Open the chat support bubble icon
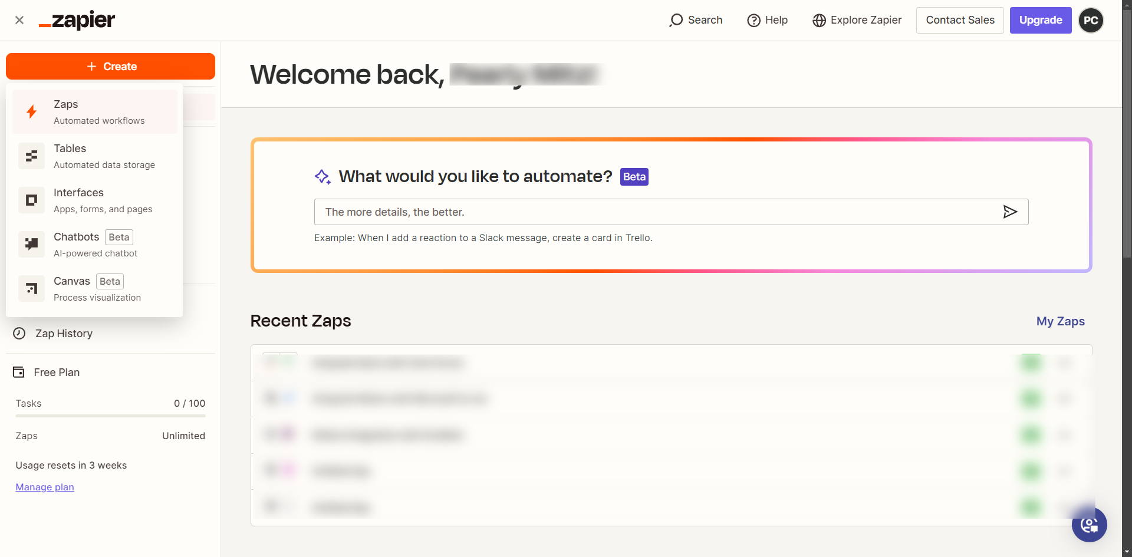The width and height of the screenshot is (1132, 557). pyautogui.click(x=1089, y=525)
